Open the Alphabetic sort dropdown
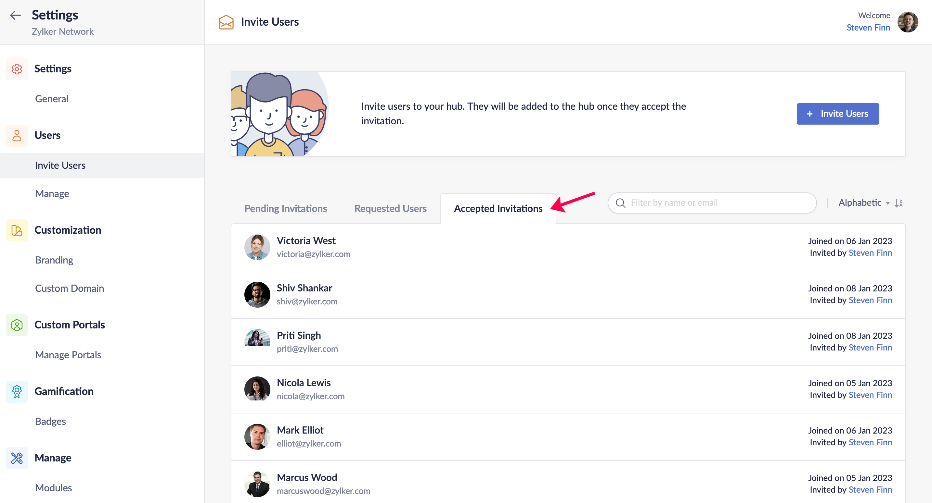932x503 pixels. 863,203
